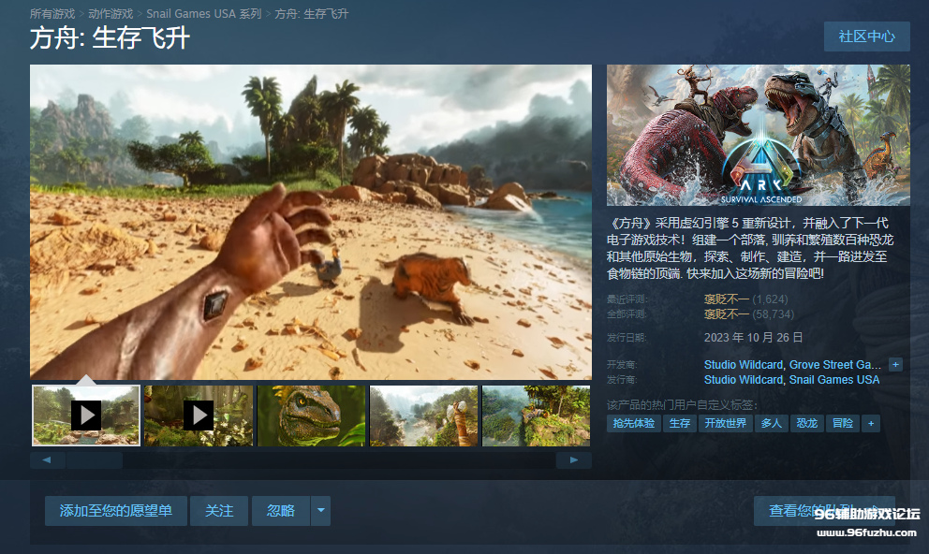
Task: Open the dropdown arrow next to 忽略
Action: coord(320,511)
